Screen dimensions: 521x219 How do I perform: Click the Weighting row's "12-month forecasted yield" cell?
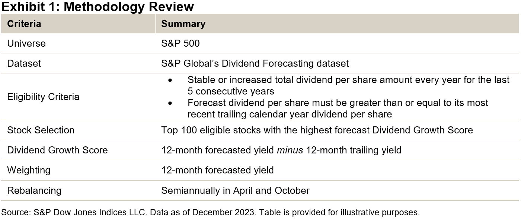tap(217, 170)
